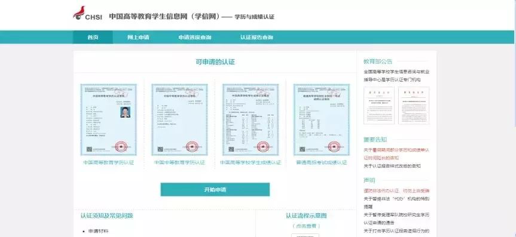Screen dimensions: 516x237
Task: Open the 申请材料 list item
Action: [99, 231]
